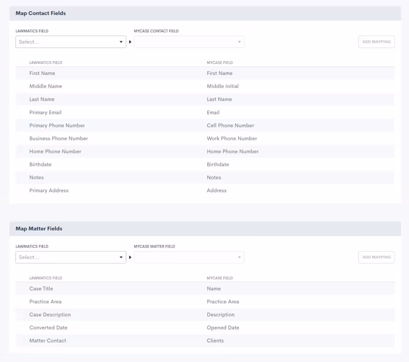
Task: Select the "Matter Contact" row entry
Action: [x=48, y=341]
